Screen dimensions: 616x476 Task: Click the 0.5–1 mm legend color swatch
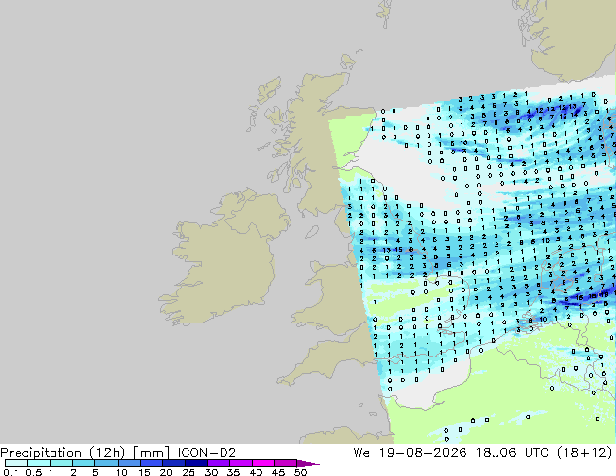[39, 463]
